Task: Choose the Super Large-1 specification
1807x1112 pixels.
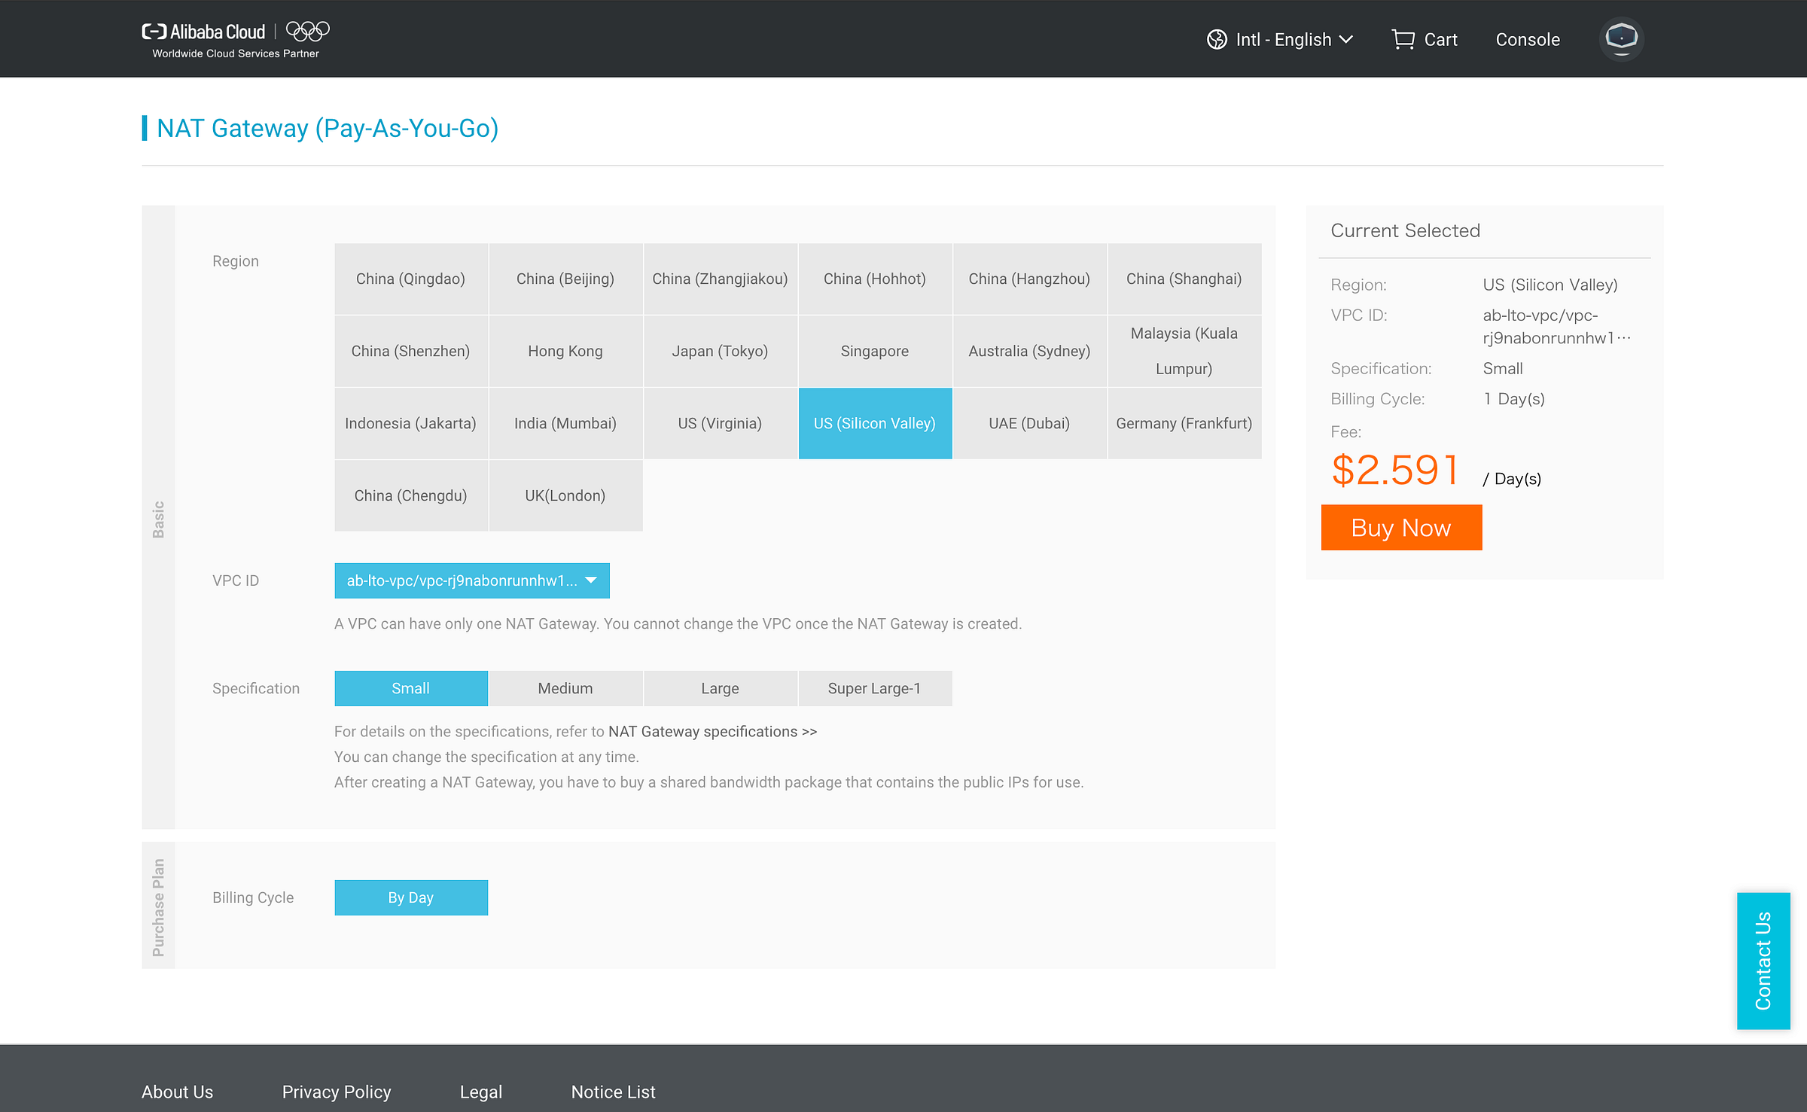Action: point(874,688)
